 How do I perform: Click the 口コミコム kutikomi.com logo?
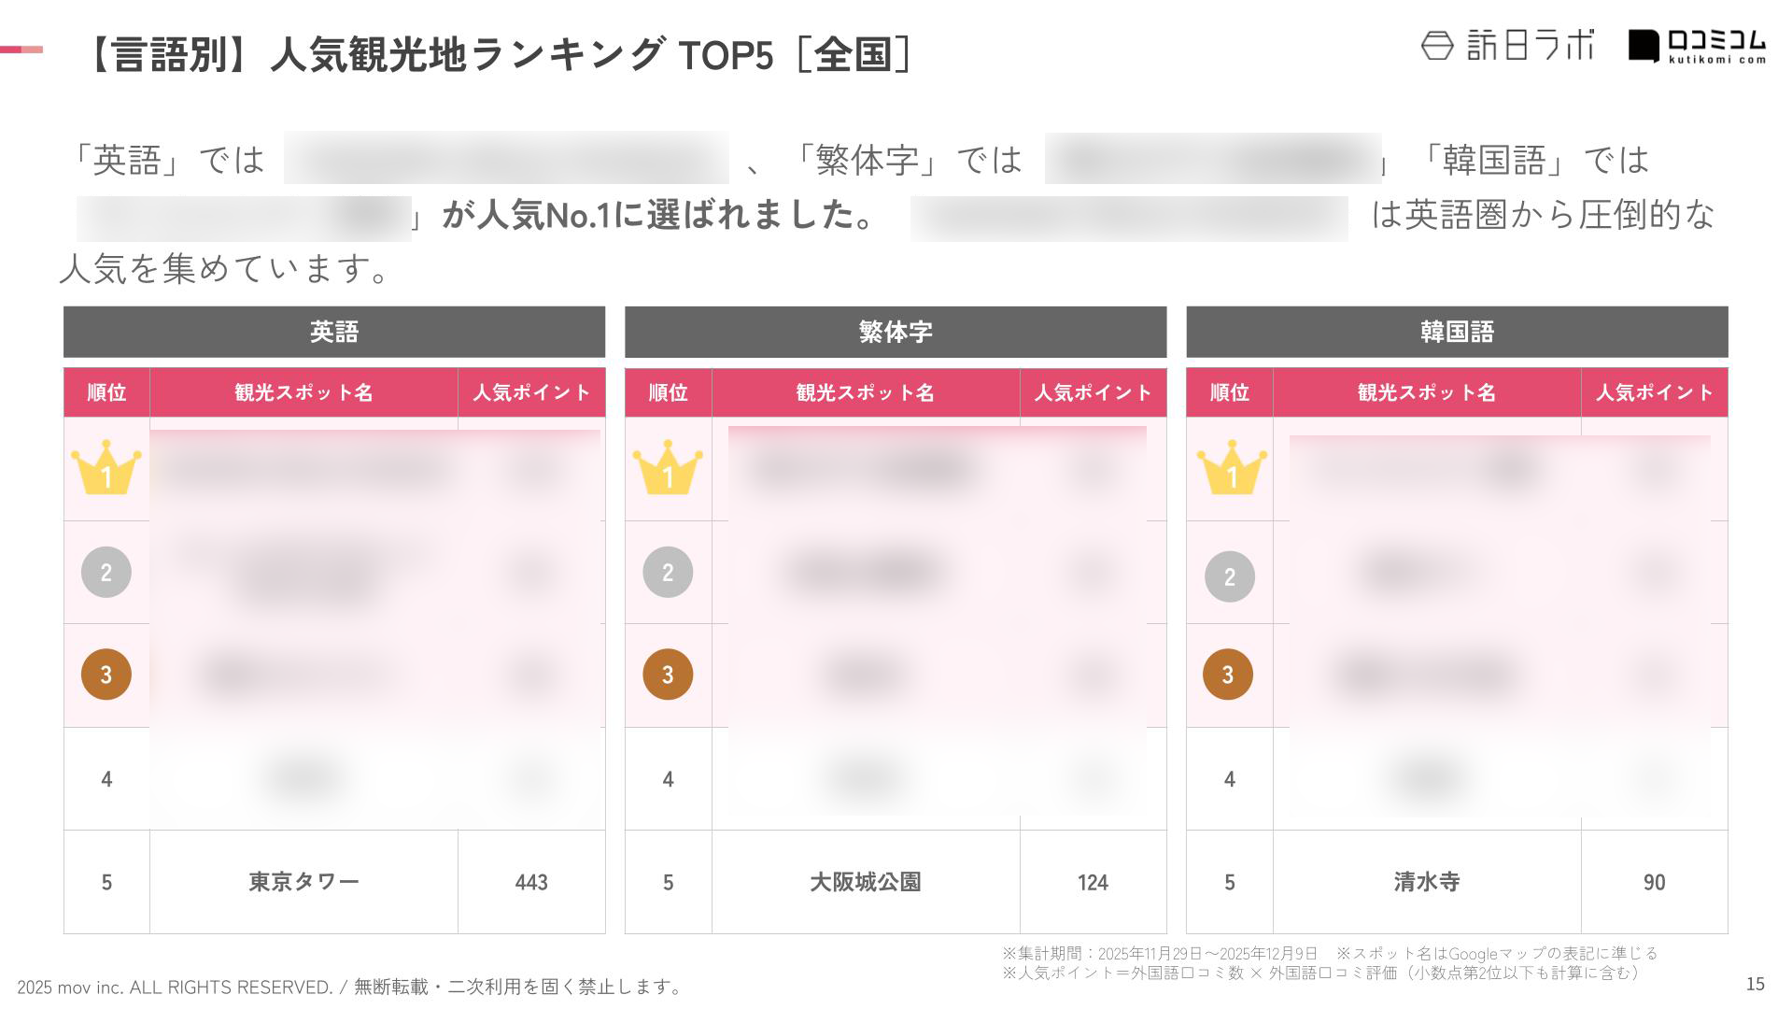(x=1697, y=46)
